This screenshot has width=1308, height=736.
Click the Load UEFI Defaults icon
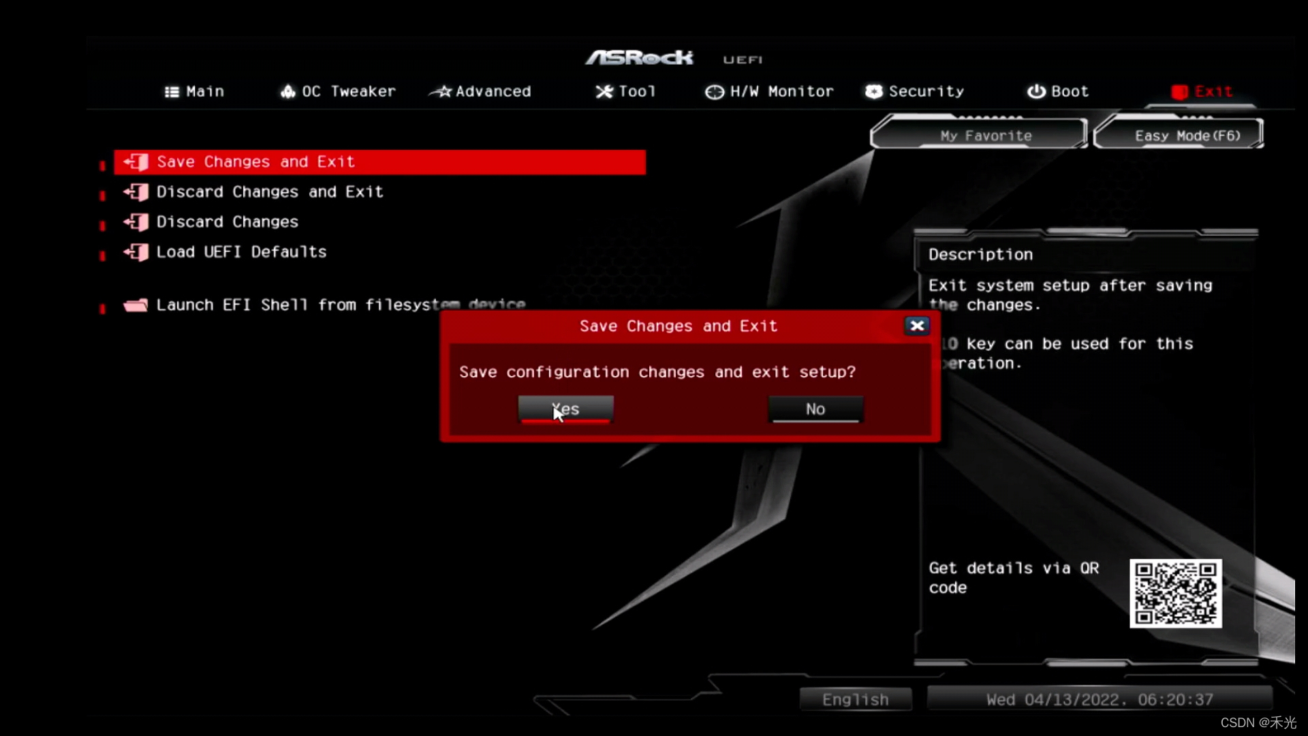138,251
